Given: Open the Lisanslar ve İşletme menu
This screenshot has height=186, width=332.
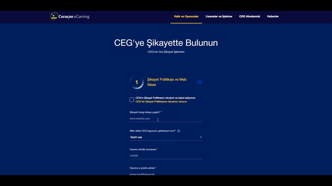Looking at the screenshot, I should (219, 16).
